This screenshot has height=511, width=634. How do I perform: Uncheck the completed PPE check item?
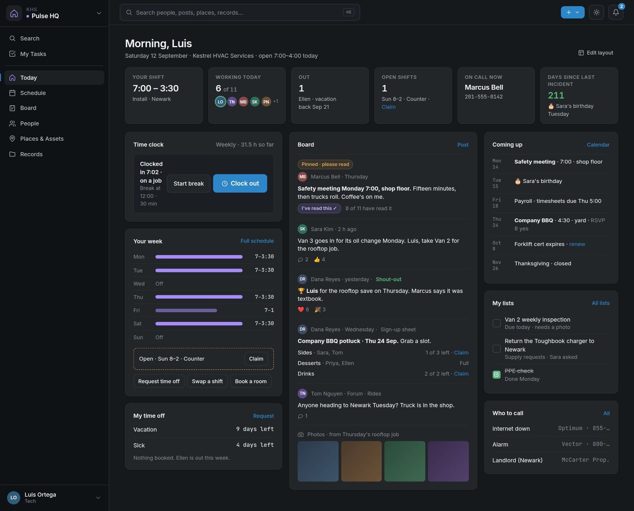497,375
